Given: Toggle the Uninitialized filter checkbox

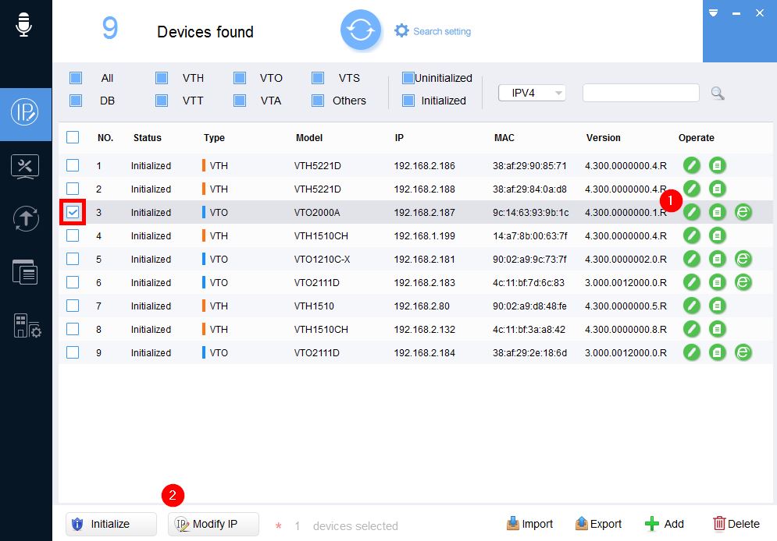Looking at the screenshot, I should click(x=408, y=78).
